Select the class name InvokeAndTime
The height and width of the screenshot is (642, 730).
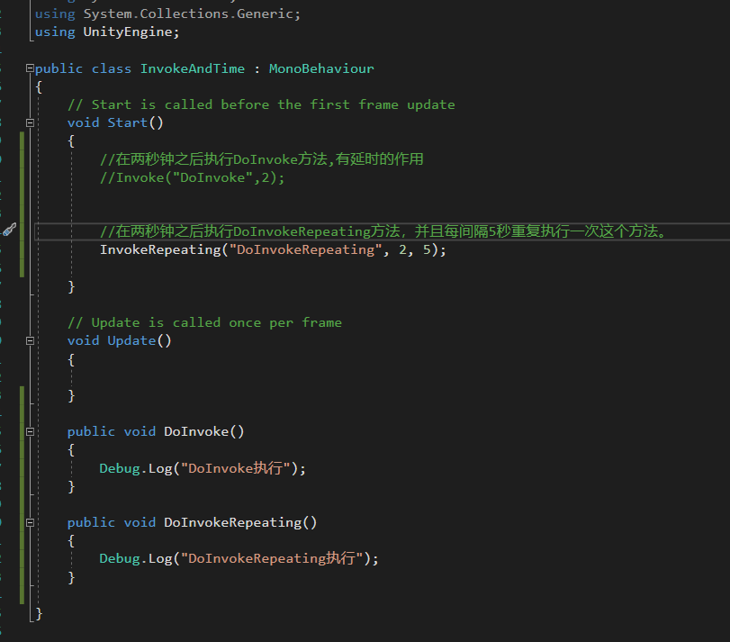click(193, 68)
